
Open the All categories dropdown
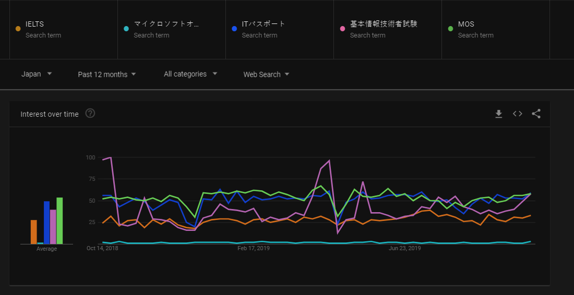click(x=190, y=74)
